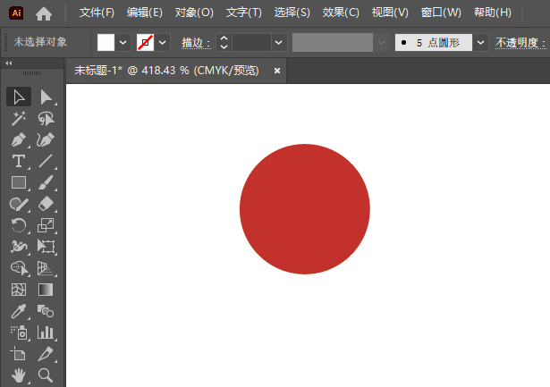This screenshot has height=387, width=550.
Task: Expand the stroke weight dropdown
Action: 279,42
